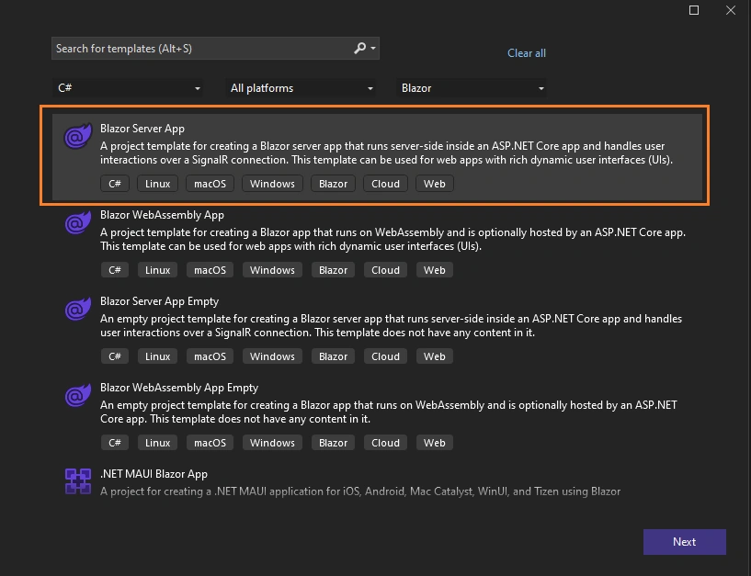Click macOS tag under Blazor WebAssembly App
This screenshot has width=751, height=576.
point(210,270)
